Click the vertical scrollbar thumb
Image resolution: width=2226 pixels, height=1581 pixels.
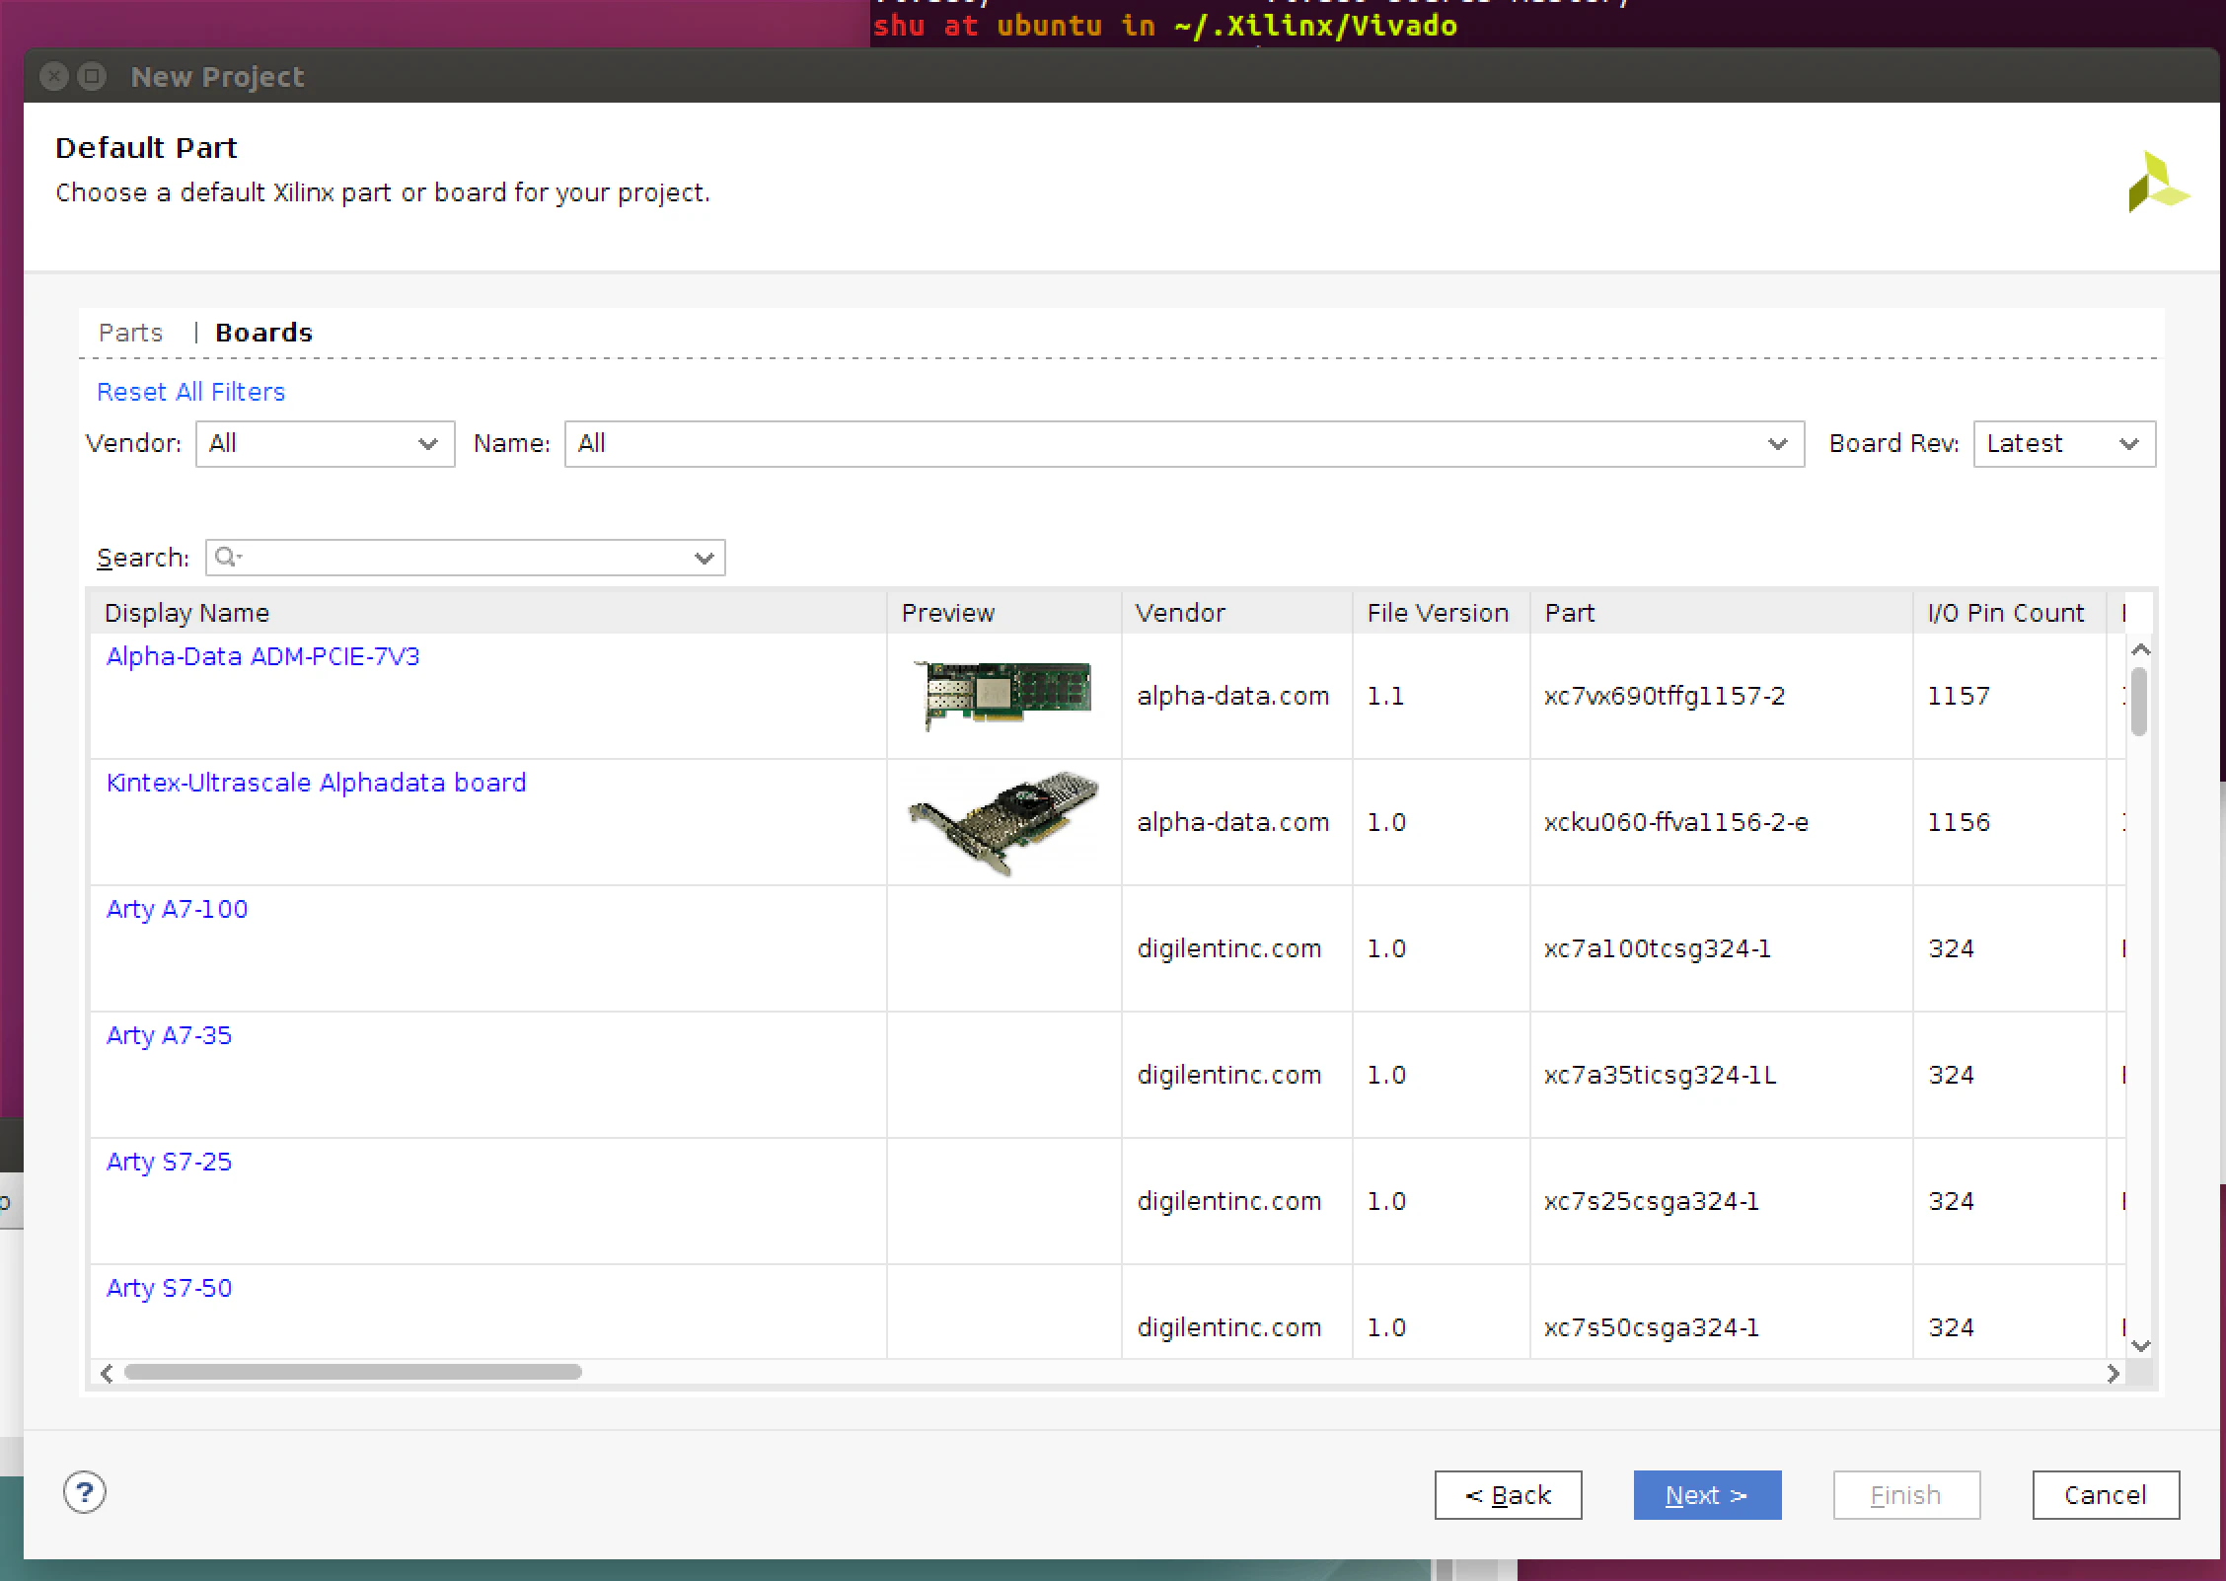tap(2139, 702)
